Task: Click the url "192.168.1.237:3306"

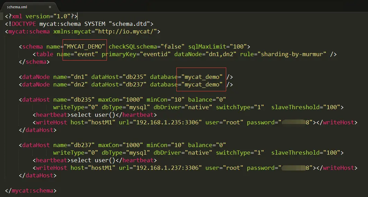Action: [167, 168]
